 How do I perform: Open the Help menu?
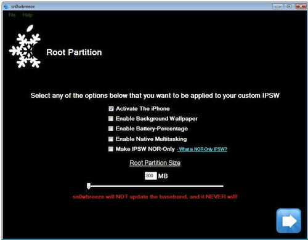[x=27, y=15]
